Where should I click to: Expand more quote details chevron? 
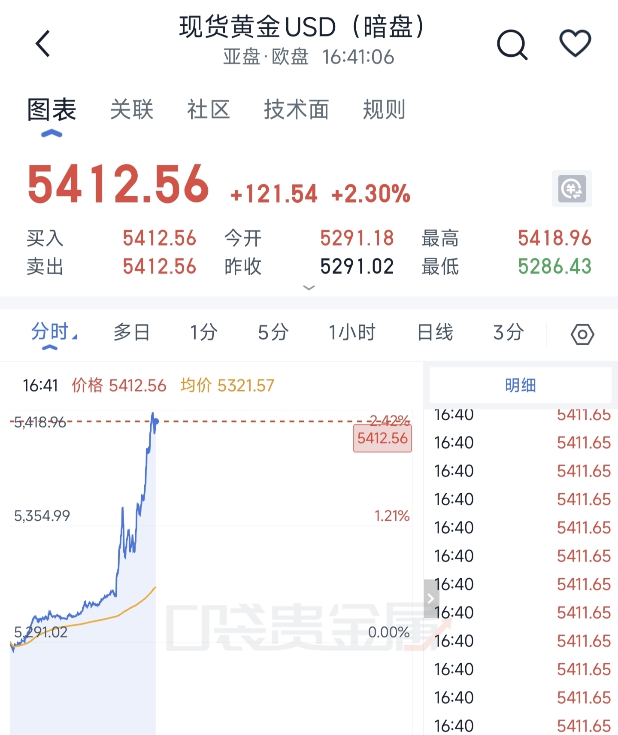tap(309, 288)
